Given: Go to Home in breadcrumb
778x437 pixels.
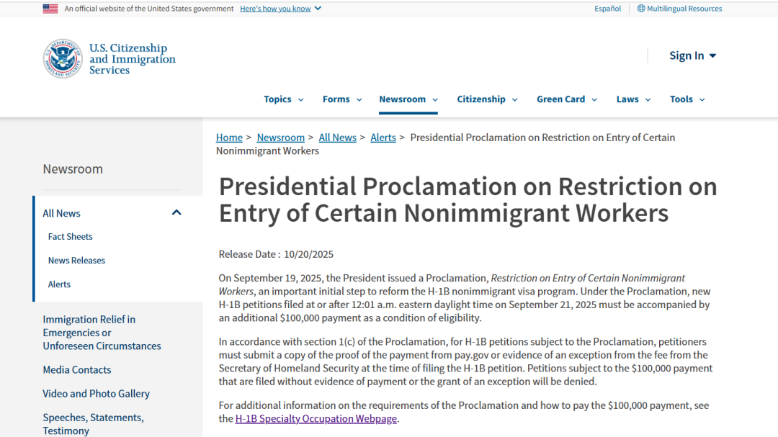Looking at the screenshot, I should point(229,138).
